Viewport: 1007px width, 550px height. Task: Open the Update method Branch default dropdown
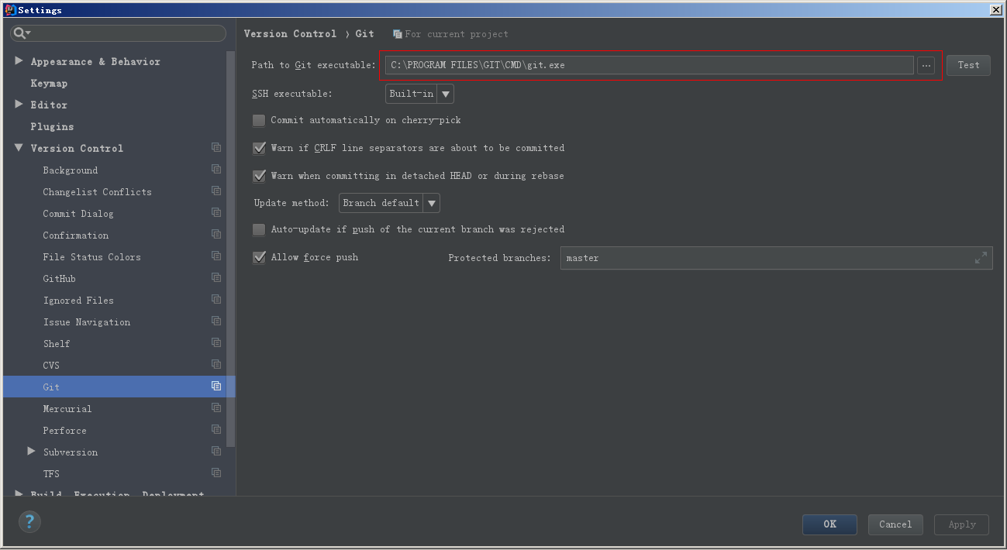coord(389,203)
